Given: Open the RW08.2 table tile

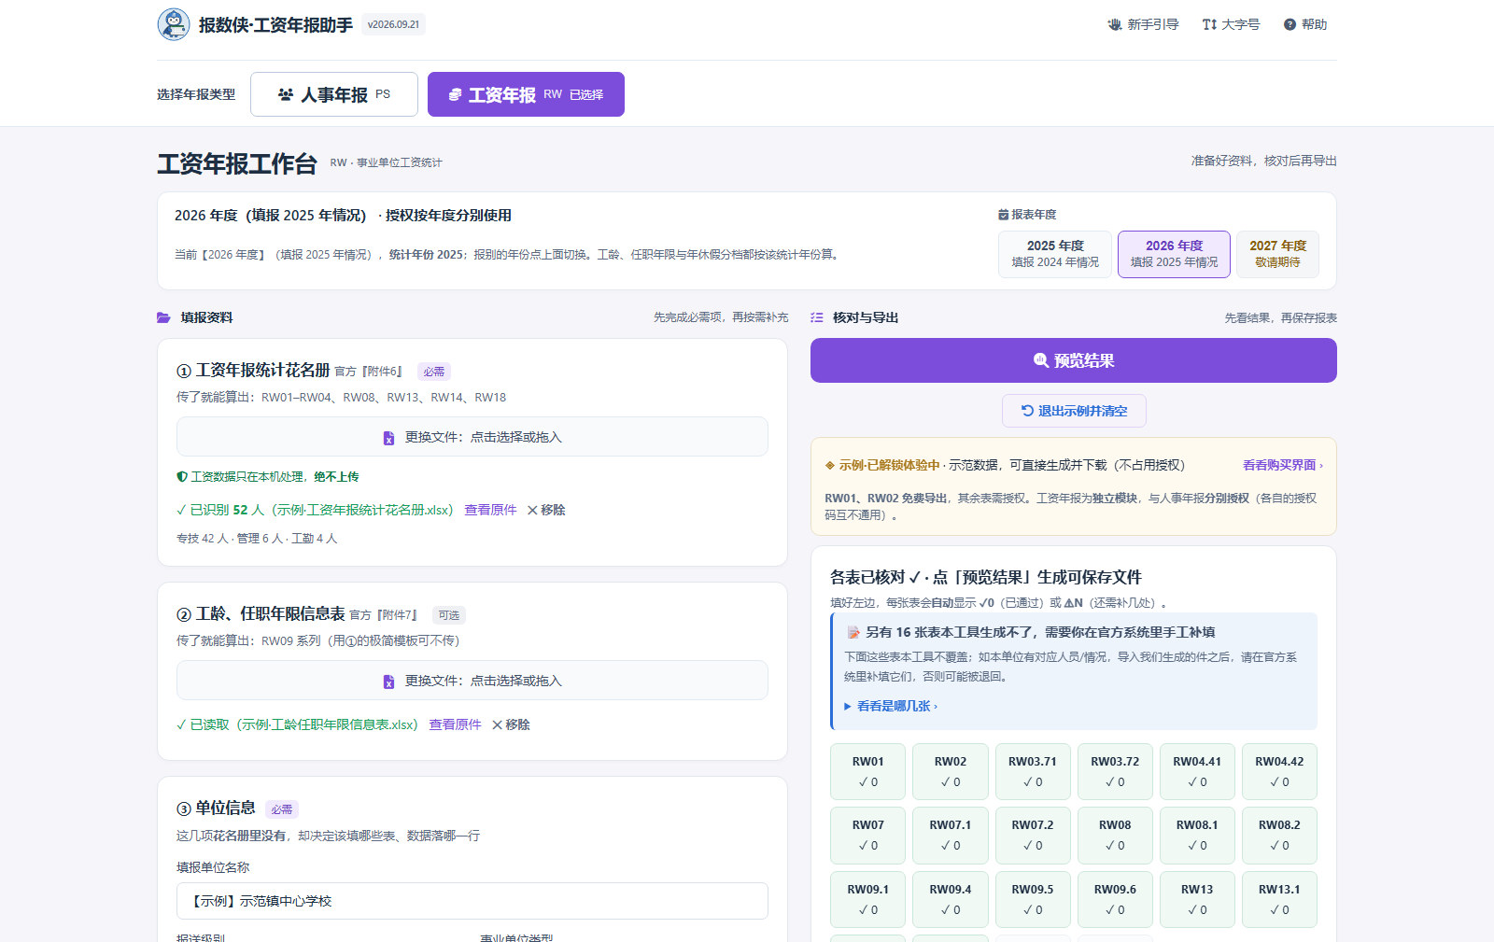Looking at the screenshot, I should (1279, 836).
